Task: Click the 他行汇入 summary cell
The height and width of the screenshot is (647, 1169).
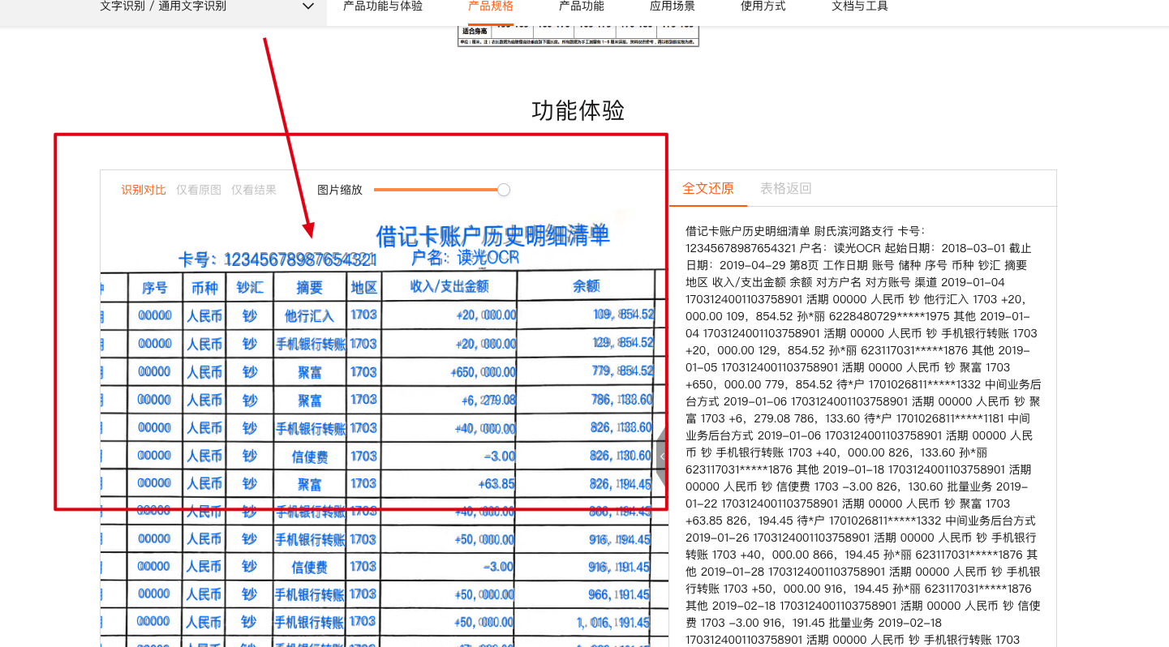Action: pyautogui.click(x=309, y=316)
